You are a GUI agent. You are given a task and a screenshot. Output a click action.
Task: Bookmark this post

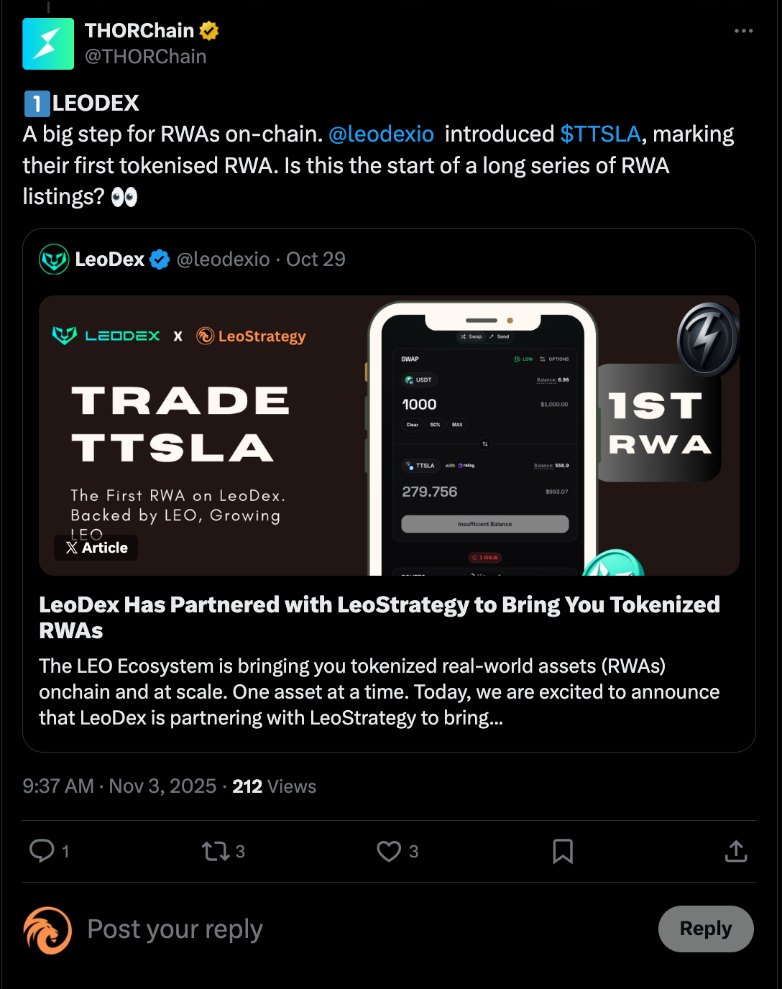click(563, 852)
